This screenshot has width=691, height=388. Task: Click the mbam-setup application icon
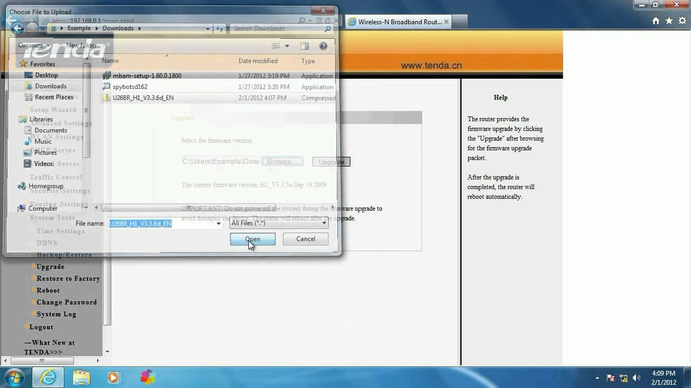(x=107, y=76)
